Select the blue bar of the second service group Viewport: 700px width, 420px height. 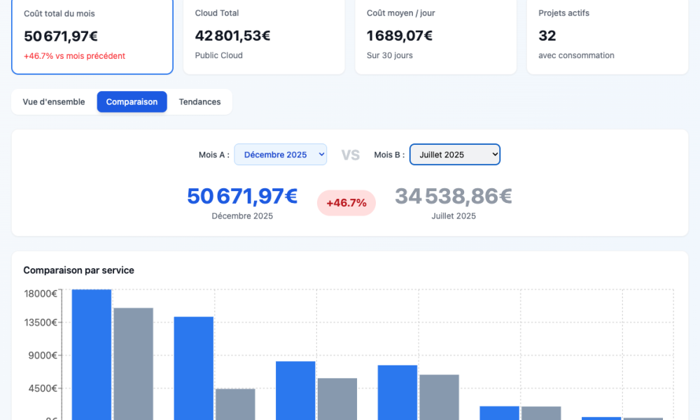point(194,367)
